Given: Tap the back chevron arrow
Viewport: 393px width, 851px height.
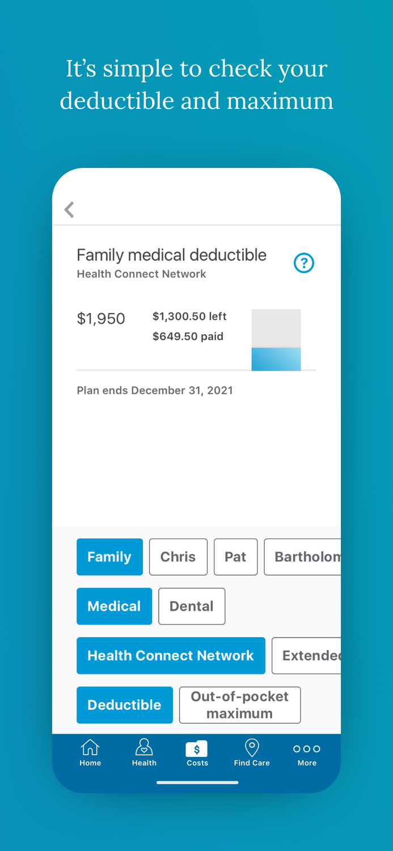Looking at the screenshot, I should [x=69, y=210].
